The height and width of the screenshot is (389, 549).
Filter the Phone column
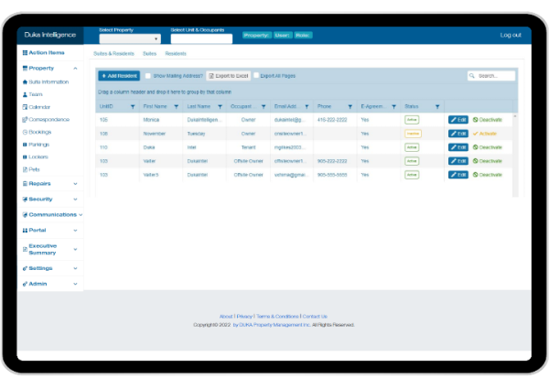350,107
